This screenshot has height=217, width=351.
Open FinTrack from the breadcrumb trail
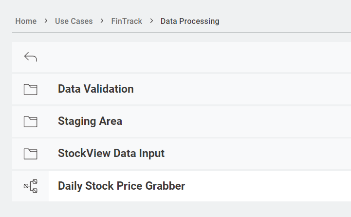coord(127,21)
